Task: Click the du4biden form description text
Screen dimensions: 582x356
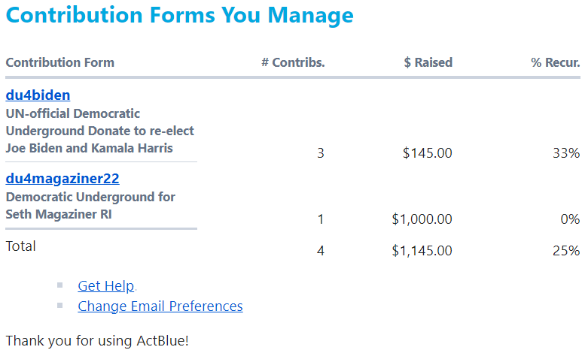Action: coord(89,131)
